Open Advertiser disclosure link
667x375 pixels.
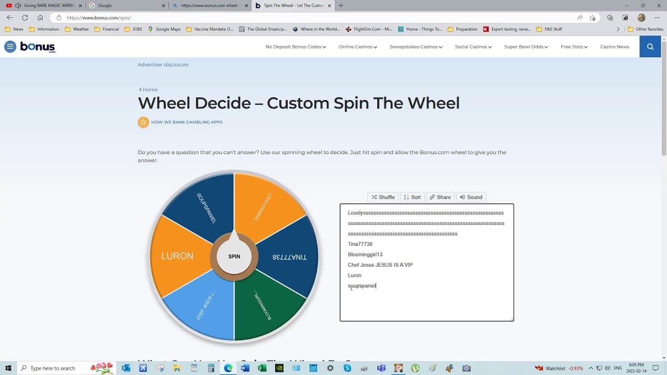163,65
